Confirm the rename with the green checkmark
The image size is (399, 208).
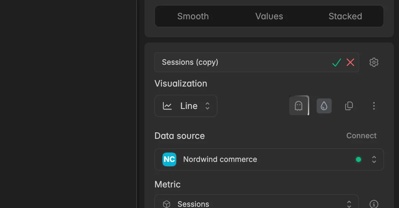pos(336,62)
